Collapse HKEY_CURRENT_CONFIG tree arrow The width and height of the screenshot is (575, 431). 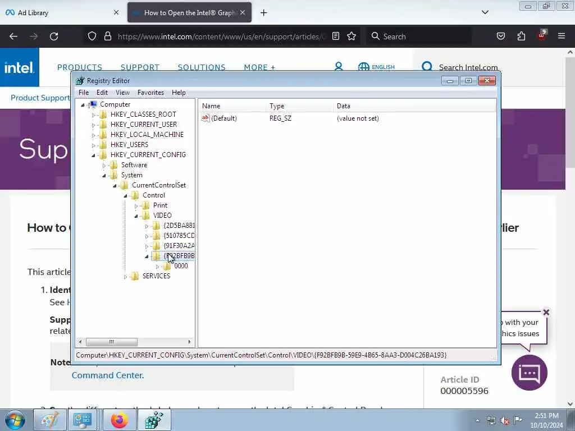pos(94,155)
